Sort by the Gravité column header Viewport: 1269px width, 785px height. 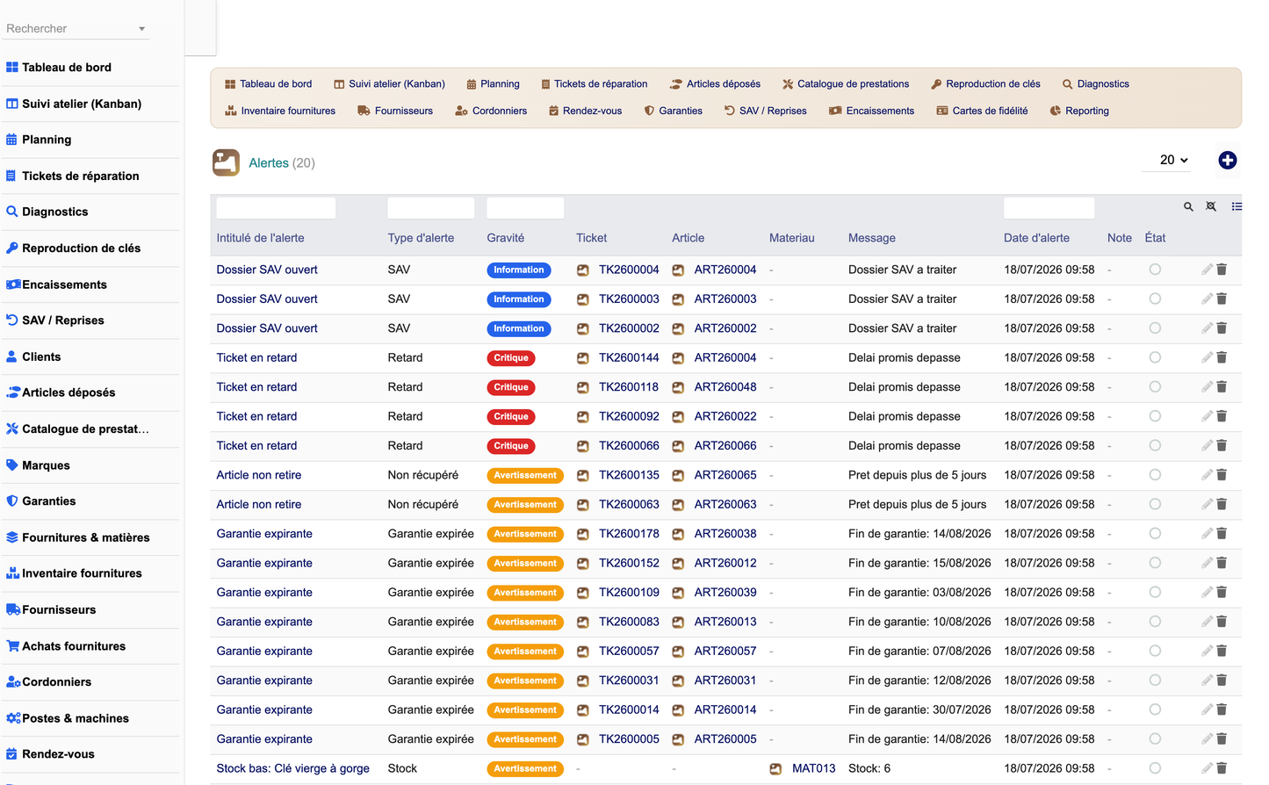[506, 238]
